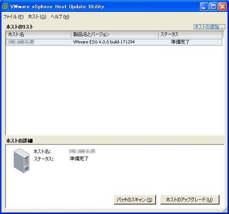Click the blurred host name in list row

pos(21,42)
